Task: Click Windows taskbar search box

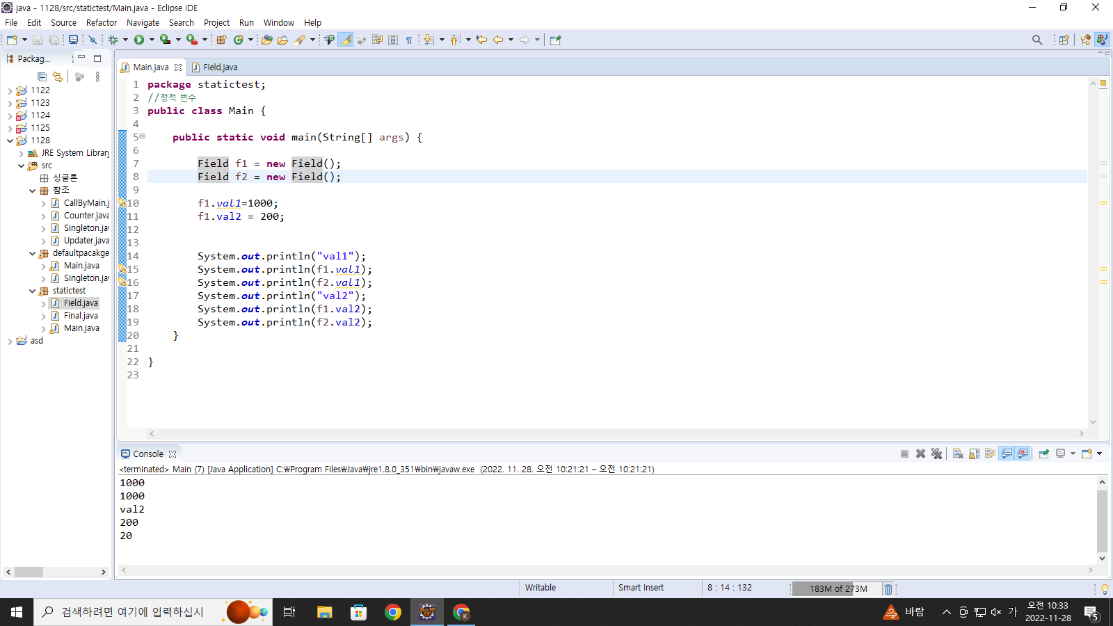Action: pyautogui.click(x=153, y=612)
